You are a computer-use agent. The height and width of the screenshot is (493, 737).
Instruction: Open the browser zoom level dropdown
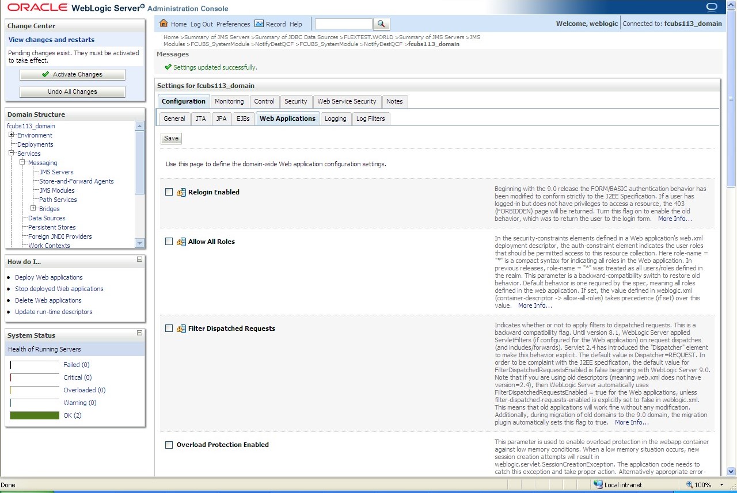[x=721, y=485]
